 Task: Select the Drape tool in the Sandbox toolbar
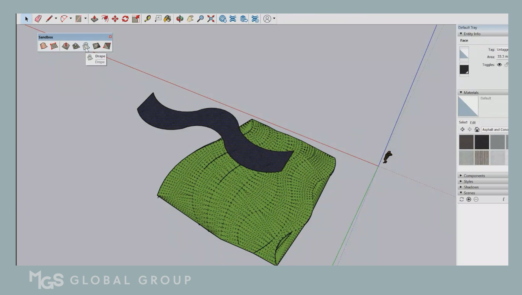pos(86,46)
